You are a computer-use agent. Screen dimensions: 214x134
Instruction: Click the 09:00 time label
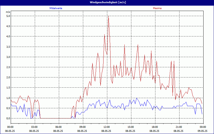pos(82,127)
